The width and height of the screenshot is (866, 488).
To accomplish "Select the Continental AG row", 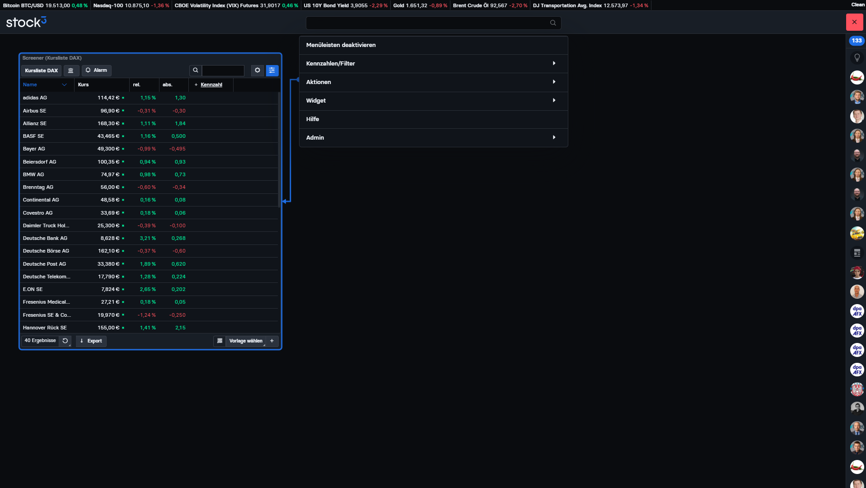I will point(149,200).
